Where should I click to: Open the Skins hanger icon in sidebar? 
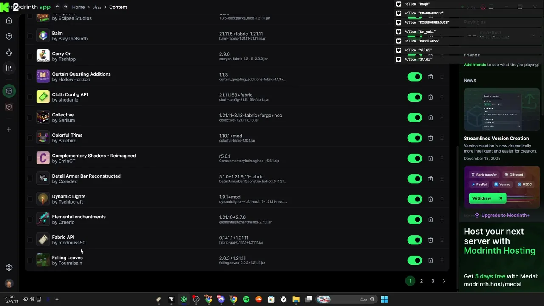coord(9,52)
